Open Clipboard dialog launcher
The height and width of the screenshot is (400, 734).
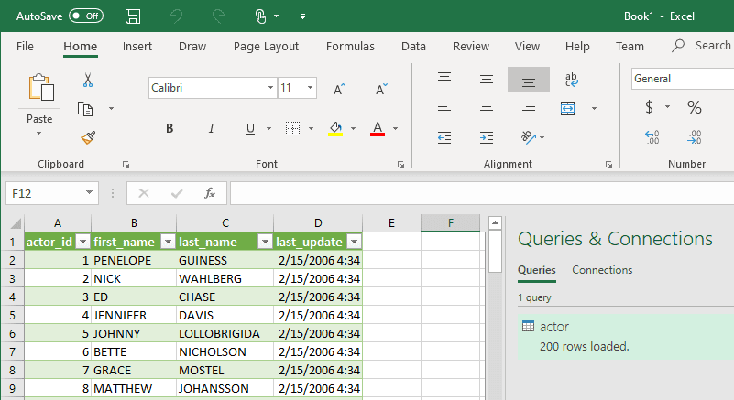[x=126, y=164]
